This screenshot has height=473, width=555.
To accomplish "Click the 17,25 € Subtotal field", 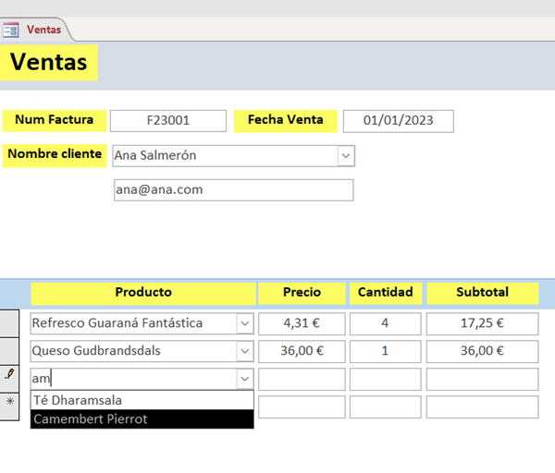I will pos(482,323).
